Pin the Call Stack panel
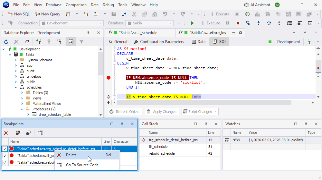 click(206, 124)
